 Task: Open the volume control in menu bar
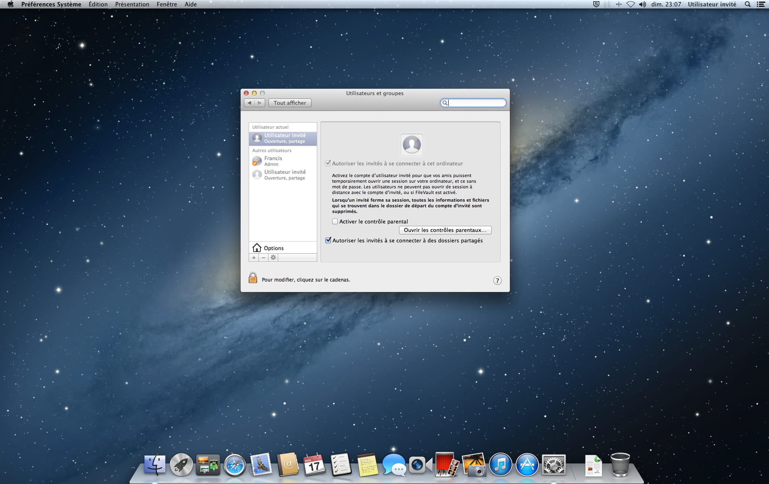642,4
